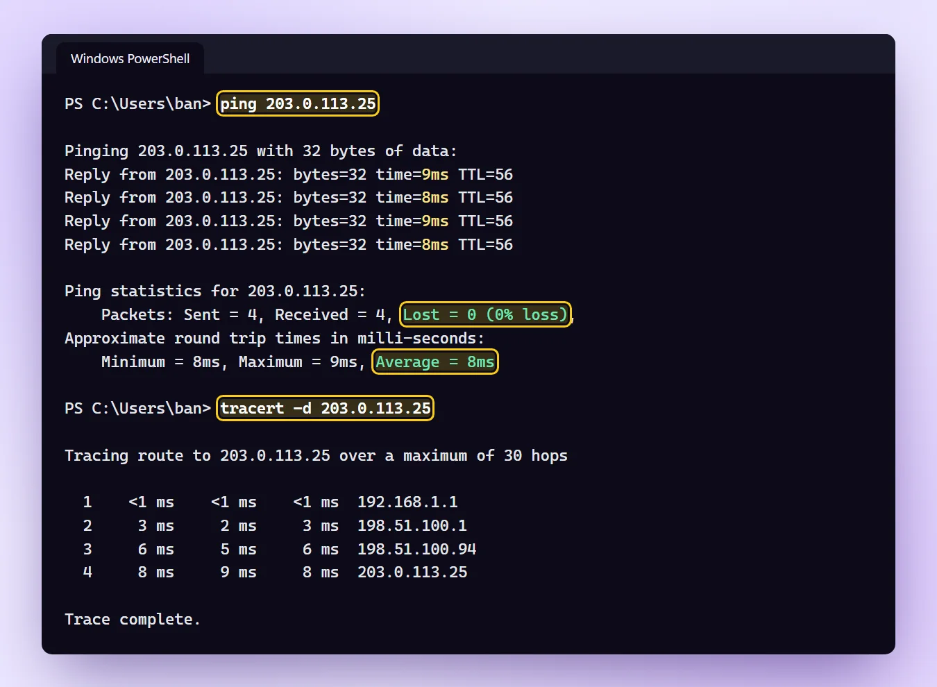Click 'Ping statistics for 203.0.113.25:' line
This screenshot has width=937, height=687.
coord(214,291)
